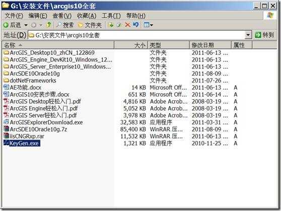Click the address bar path field
Image resolution: width=281 pixels, height=211 pixels.
coord(137,35)
